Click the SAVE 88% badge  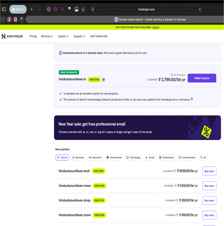(98, 171)
